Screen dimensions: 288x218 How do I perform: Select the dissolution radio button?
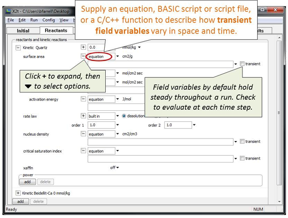click(124, 116)
